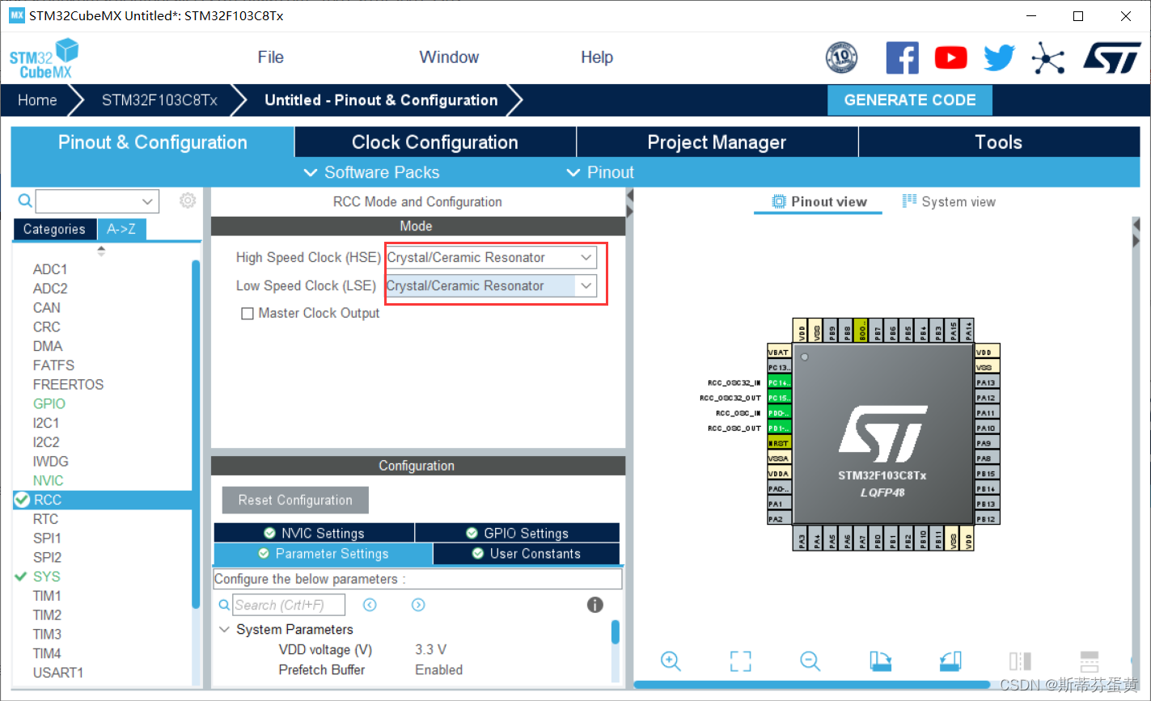Open the Help menu
Image resolution: width=1151 pixels, height=701 pixels.
pos(597,57)
